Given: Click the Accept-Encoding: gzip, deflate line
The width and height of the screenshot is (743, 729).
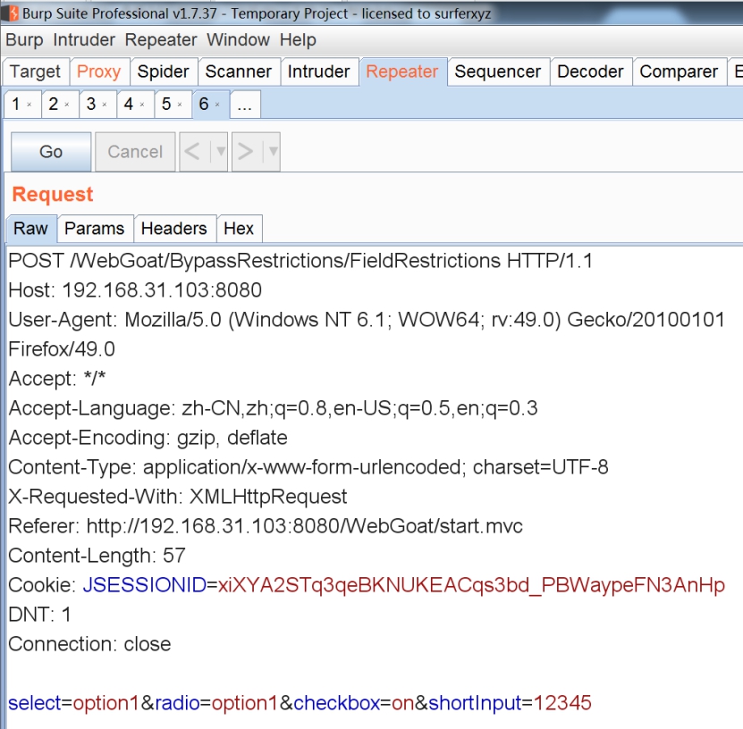Looking at the screenshot, I should [148, 438].
